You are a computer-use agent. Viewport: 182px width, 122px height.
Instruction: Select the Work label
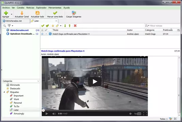click(16, 99)
